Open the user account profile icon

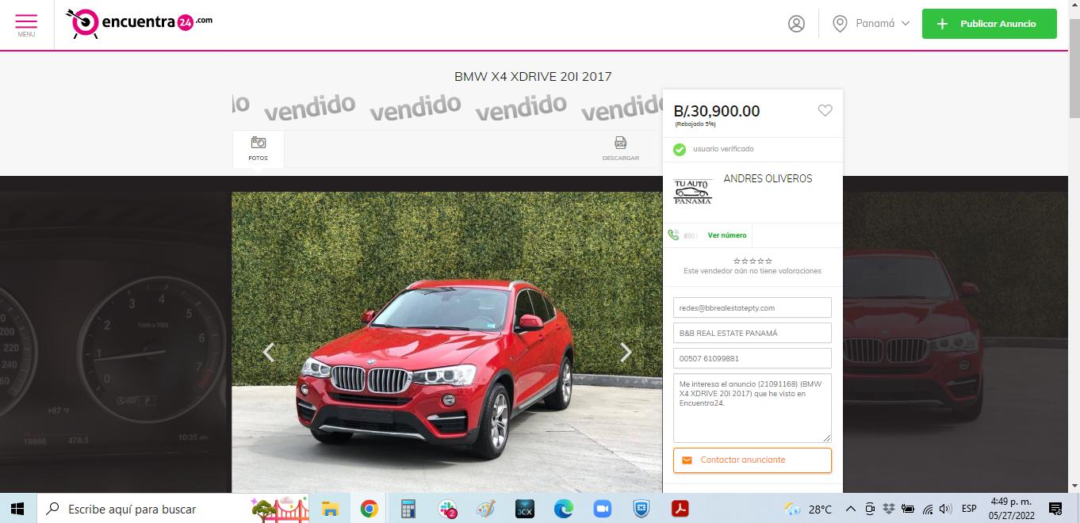(796, 24)
